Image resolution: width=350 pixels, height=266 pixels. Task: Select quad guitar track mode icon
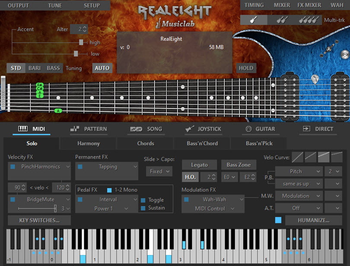pyautogui.click(x=309, y=20)
